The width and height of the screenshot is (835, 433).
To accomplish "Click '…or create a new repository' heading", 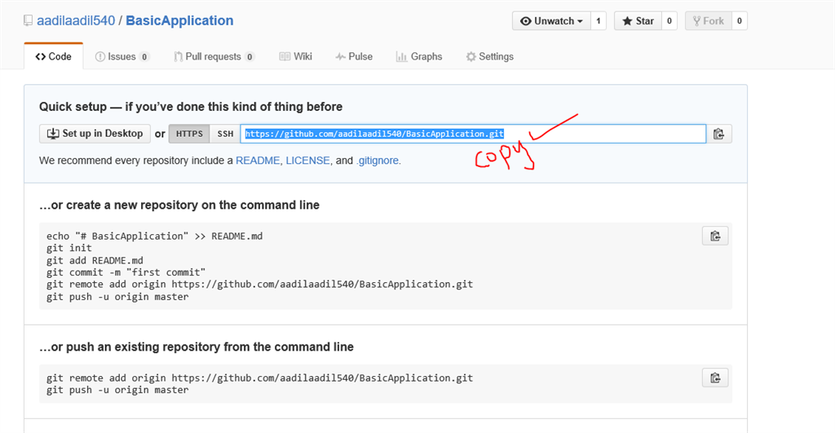I will [179, 205].
